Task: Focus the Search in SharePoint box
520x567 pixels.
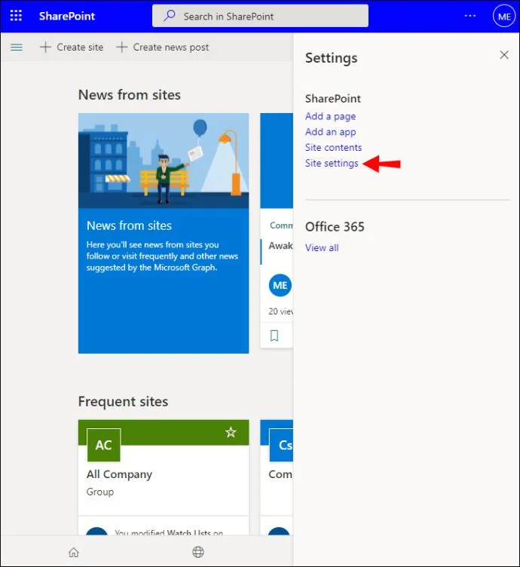Action: click(260, 16)
